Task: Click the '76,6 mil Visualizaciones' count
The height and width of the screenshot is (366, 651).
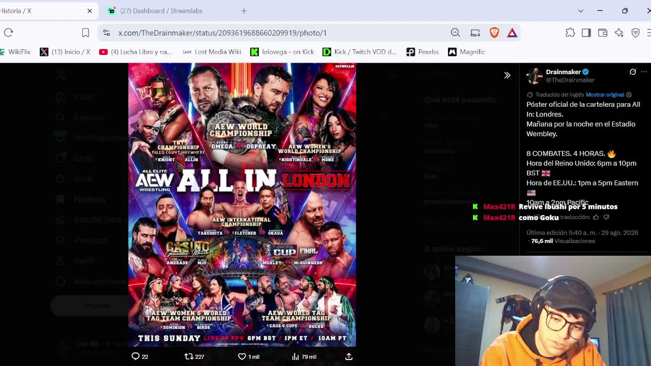Action: coord(563,241)
